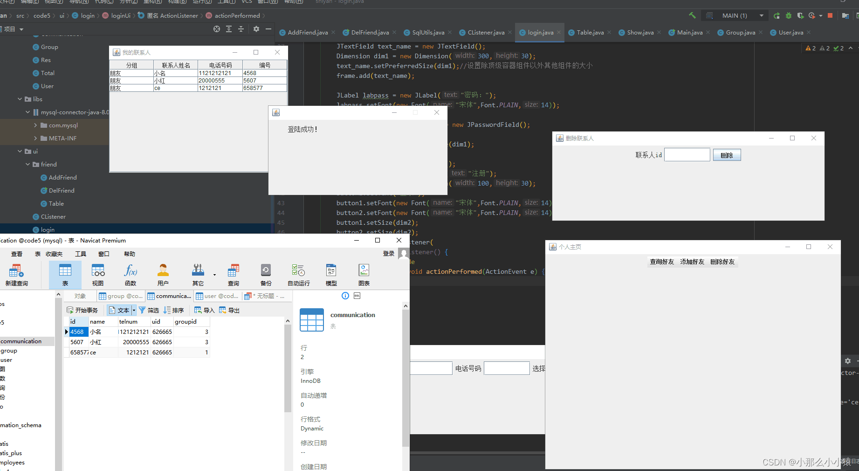Image resolution: width=859 pixels, height=471 pixels.
Task: Open Project Structure folder icon in toolbar
Action: click(845, 15)
